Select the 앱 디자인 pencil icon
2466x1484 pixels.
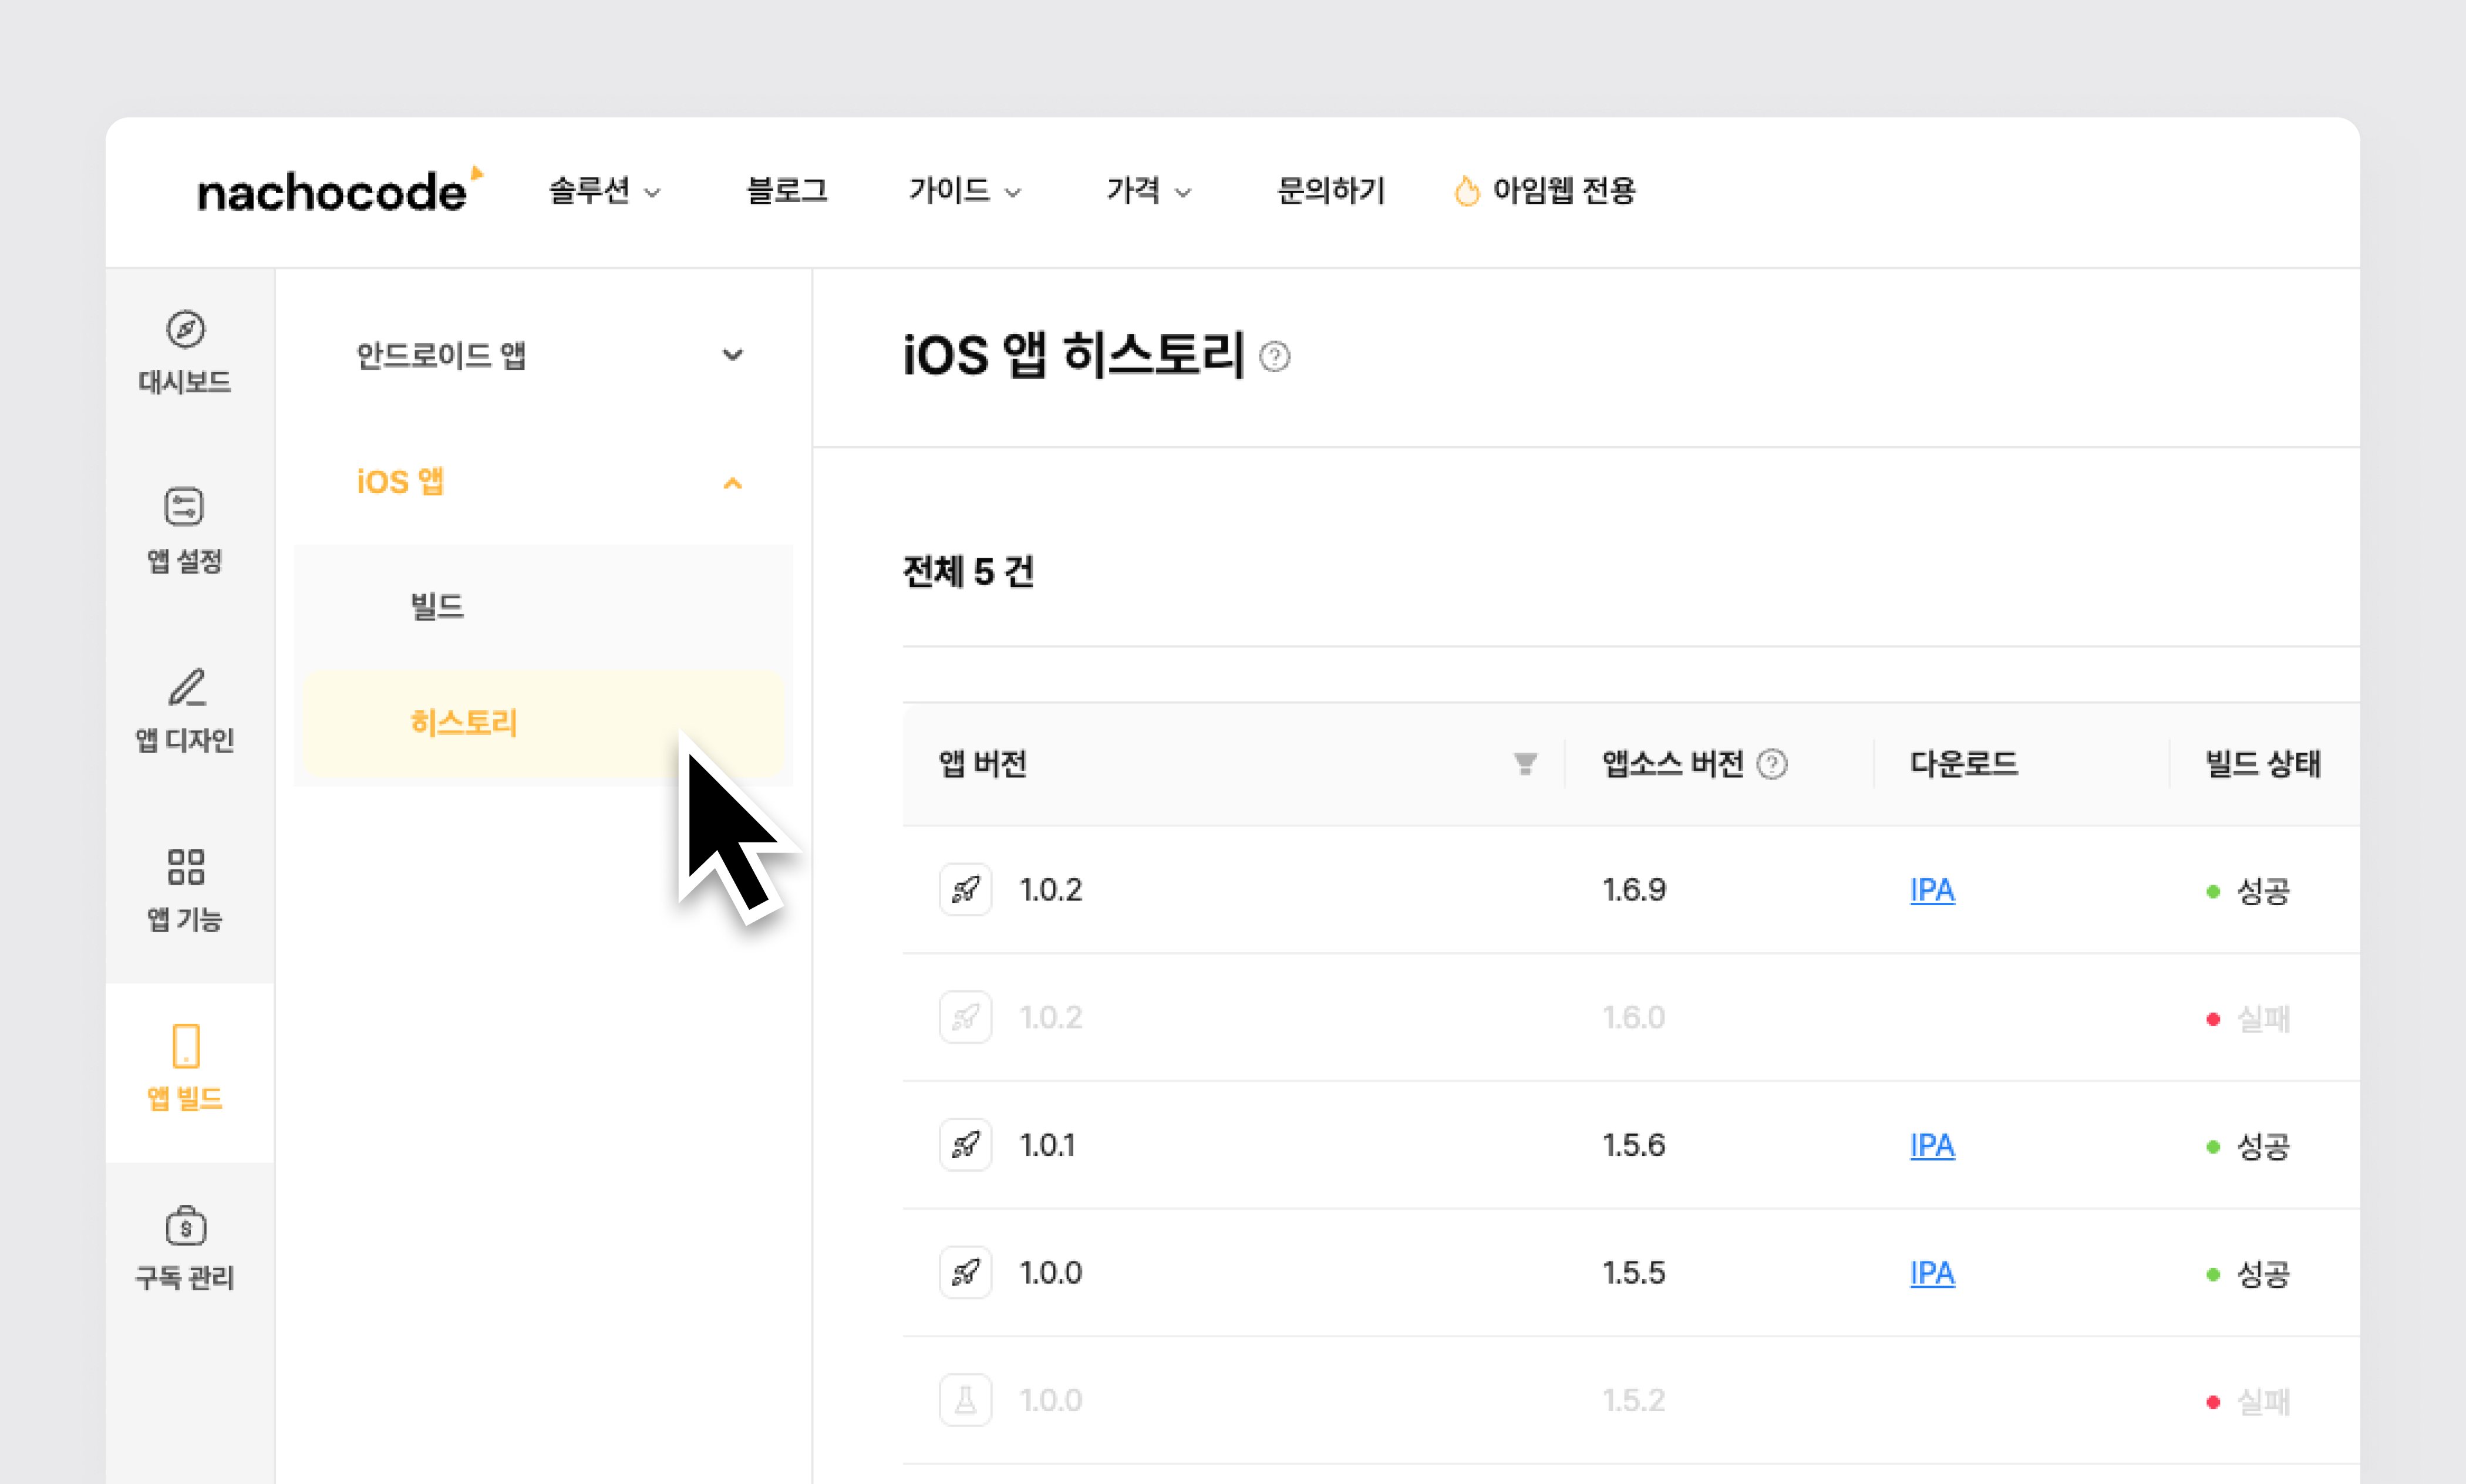point(186,687)
